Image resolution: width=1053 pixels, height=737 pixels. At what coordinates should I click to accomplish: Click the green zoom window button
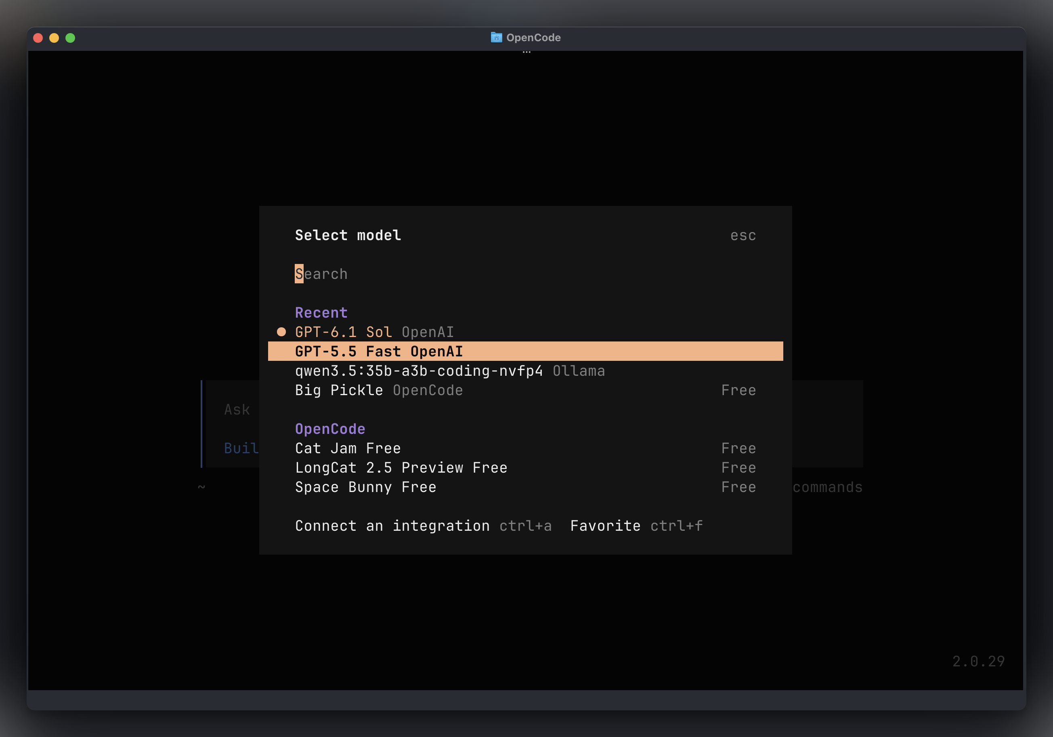(70, 38)
